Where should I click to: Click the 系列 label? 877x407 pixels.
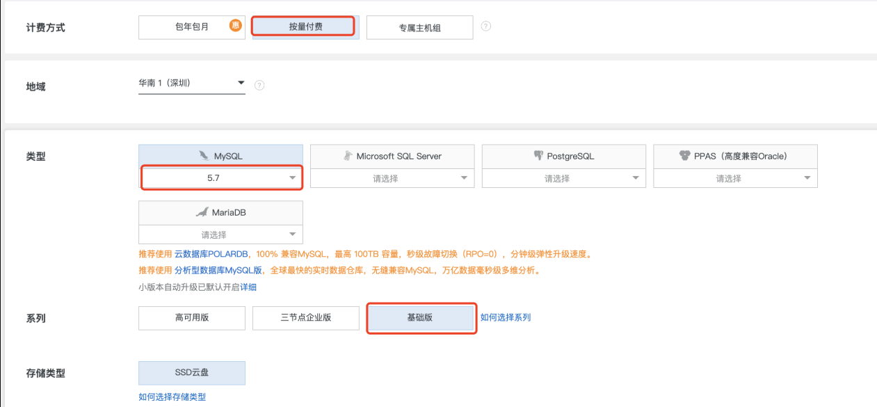click(x=35, y=318)
